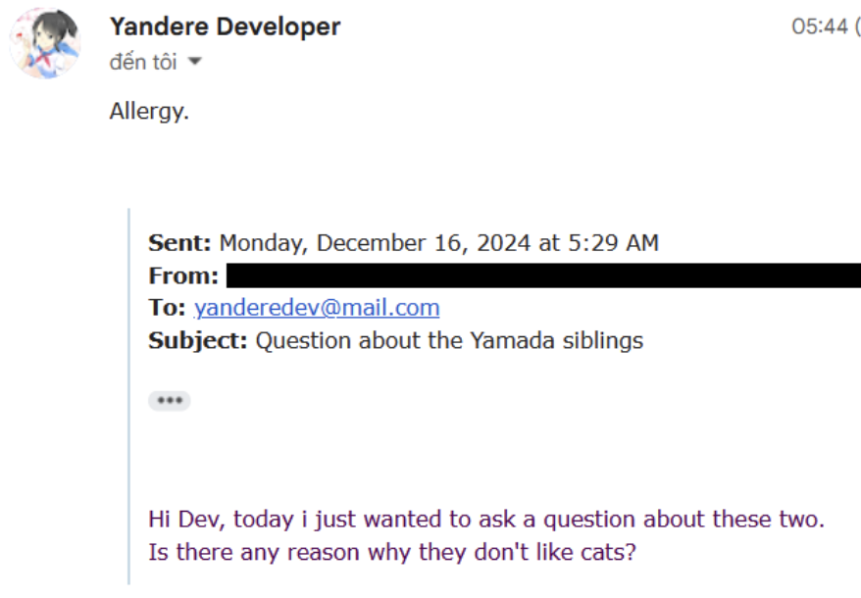The image size is (861, 598).
Task: Open the yanderedev@mail.com email link
Action: tap(317, 308)
